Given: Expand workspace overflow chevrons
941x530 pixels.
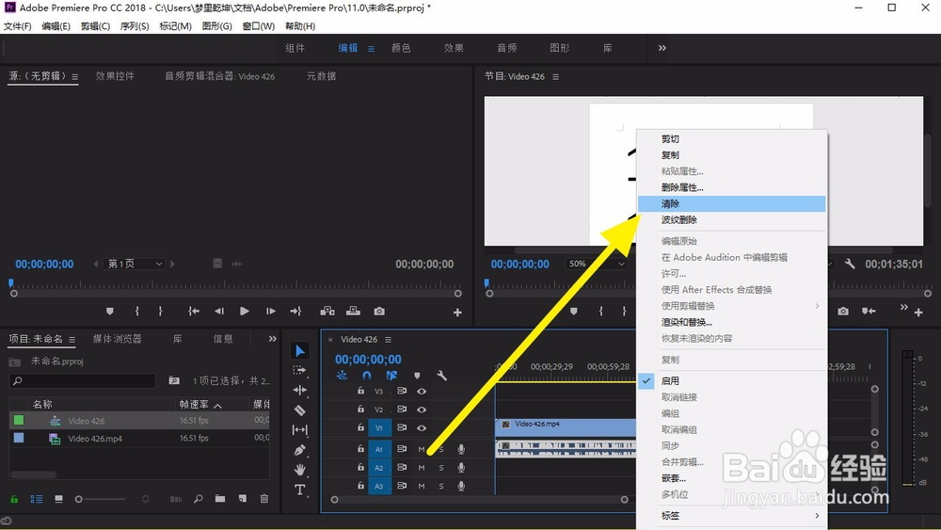Looking at the screenshot, I should (662, 48).
